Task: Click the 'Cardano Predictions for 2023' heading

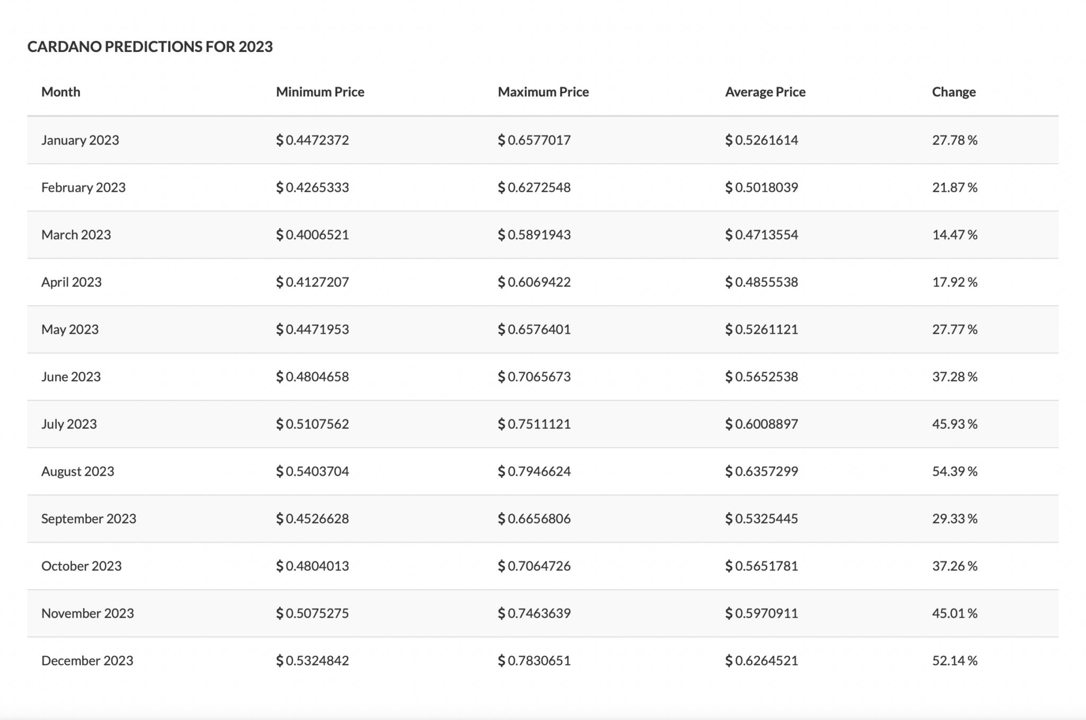Action: pos(150,47)
